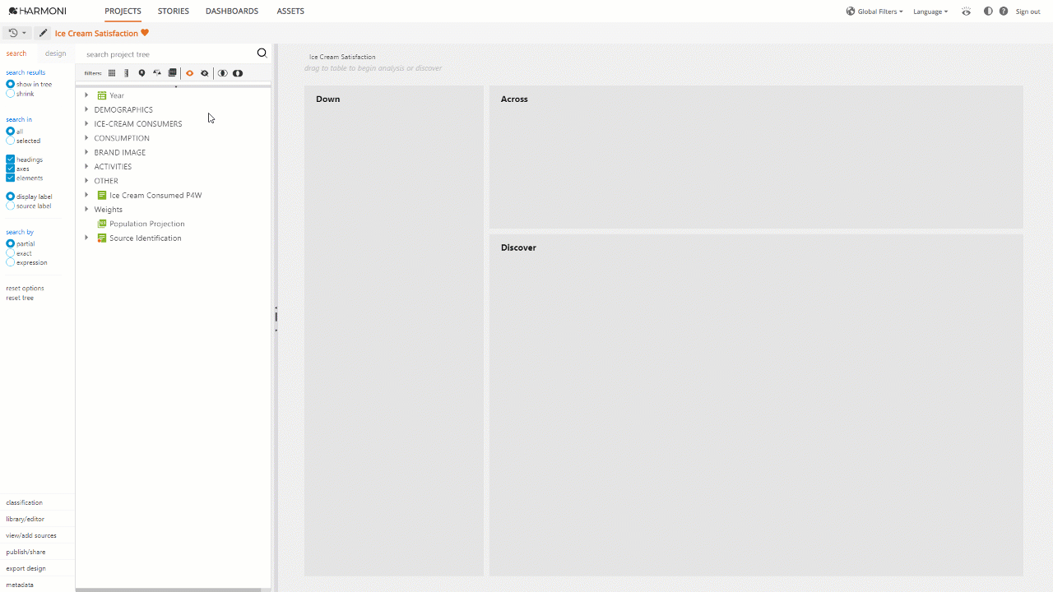Click the magnifier icon beside search project tree
1053x592 pixels.
pyautogui.click(x=262, y=53)
